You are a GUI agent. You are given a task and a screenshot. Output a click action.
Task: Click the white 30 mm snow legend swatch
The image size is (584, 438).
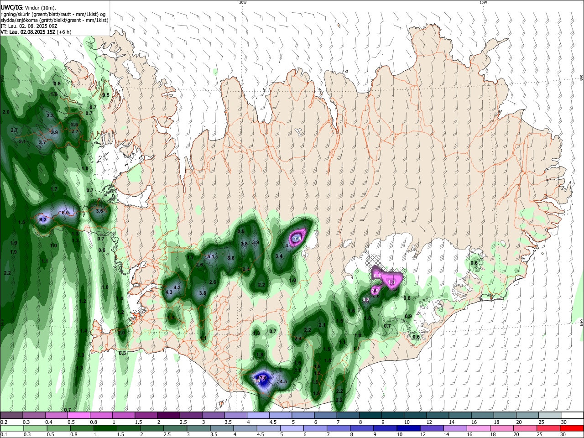coord(573,415)
